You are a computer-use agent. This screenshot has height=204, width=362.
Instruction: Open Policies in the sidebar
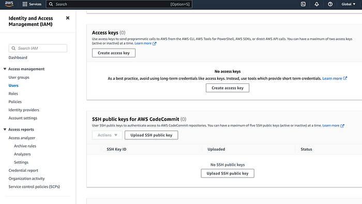15,101
